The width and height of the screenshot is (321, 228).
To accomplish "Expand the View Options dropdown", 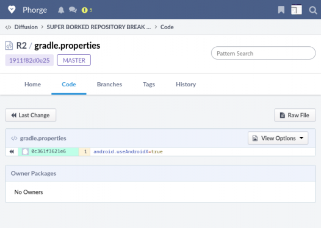I will pos(278,138).
